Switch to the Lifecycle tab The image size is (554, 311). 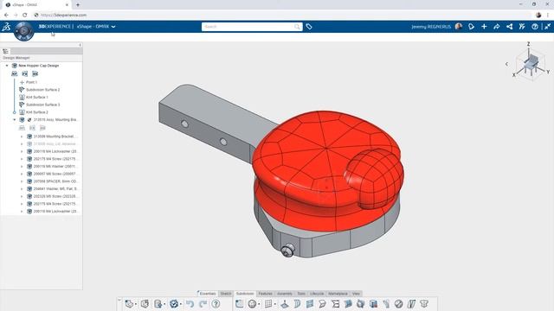pyautogui.click(x=317, y=294)
